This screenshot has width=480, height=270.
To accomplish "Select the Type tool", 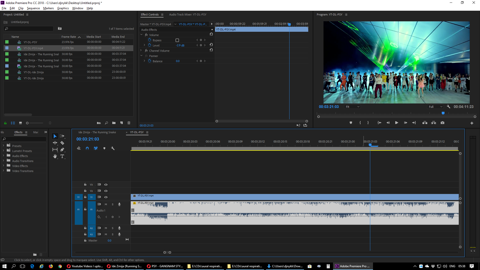I will [62, 156].
